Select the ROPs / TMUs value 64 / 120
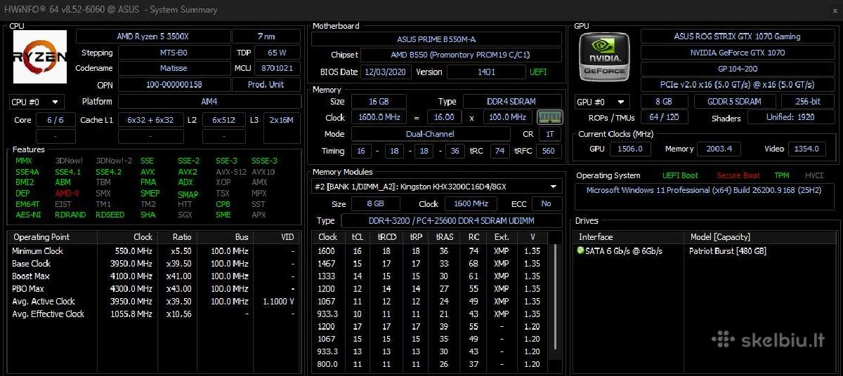The height and width of the screenshot is (376, 843). click(x=664, y=117)
